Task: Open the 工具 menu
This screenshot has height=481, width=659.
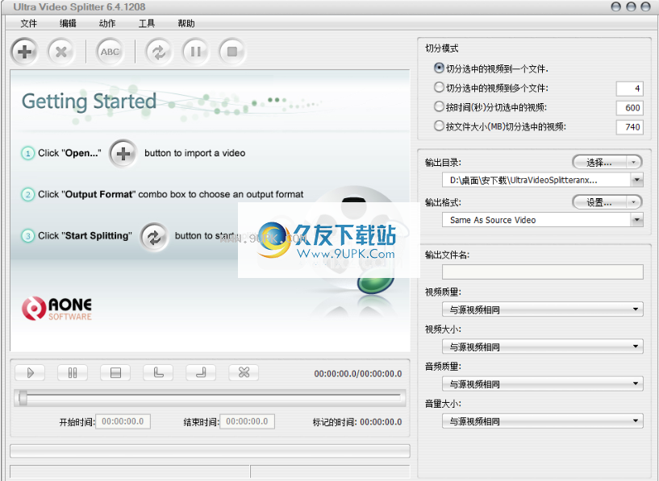Action: point(147,23)
